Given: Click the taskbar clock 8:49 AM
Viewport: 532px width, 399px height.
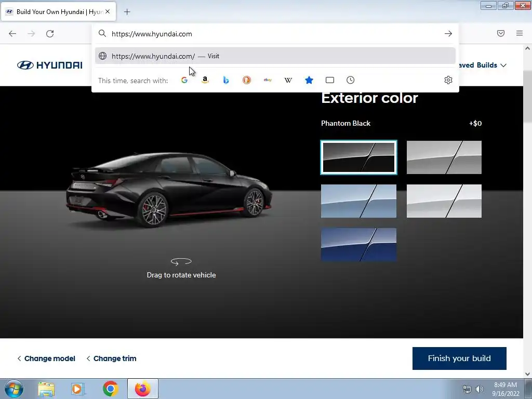Looking at the screenshot, I should coord(506,385).
